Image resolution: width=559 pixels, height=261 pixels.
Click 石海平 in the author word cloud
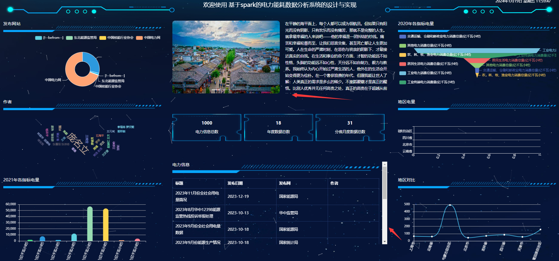point(100,136)
